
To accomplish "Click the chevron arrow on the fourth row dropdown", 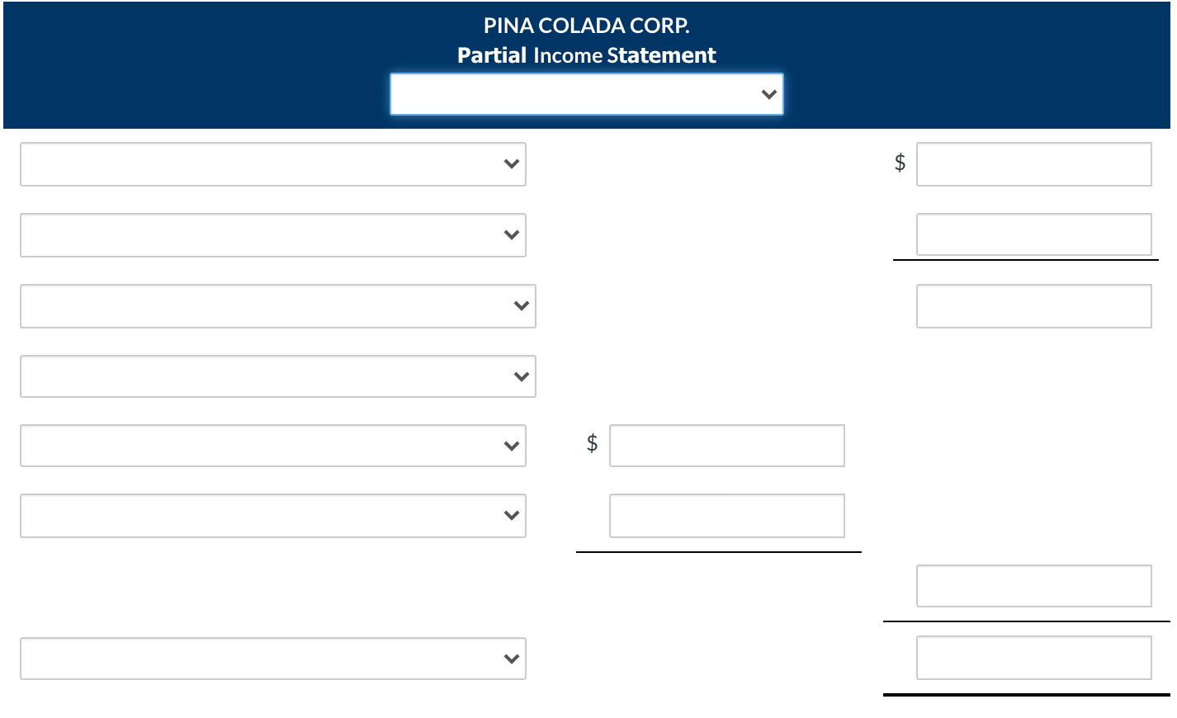I will click(522, 377).
